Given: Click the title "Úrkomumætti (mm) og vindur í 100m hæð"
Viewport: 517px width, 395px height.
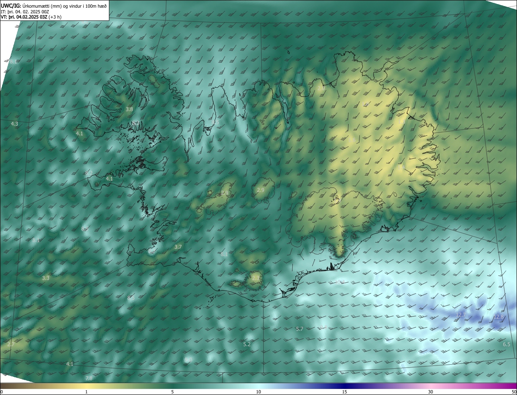Looking at the screenshot, I should tap(64, 6).
